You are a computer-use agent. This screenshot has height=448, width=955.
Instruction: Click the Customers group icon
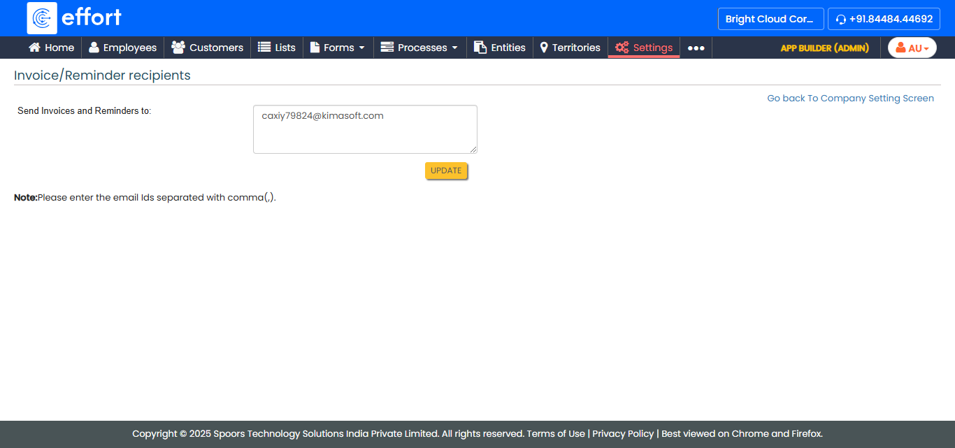coord(178,48)
